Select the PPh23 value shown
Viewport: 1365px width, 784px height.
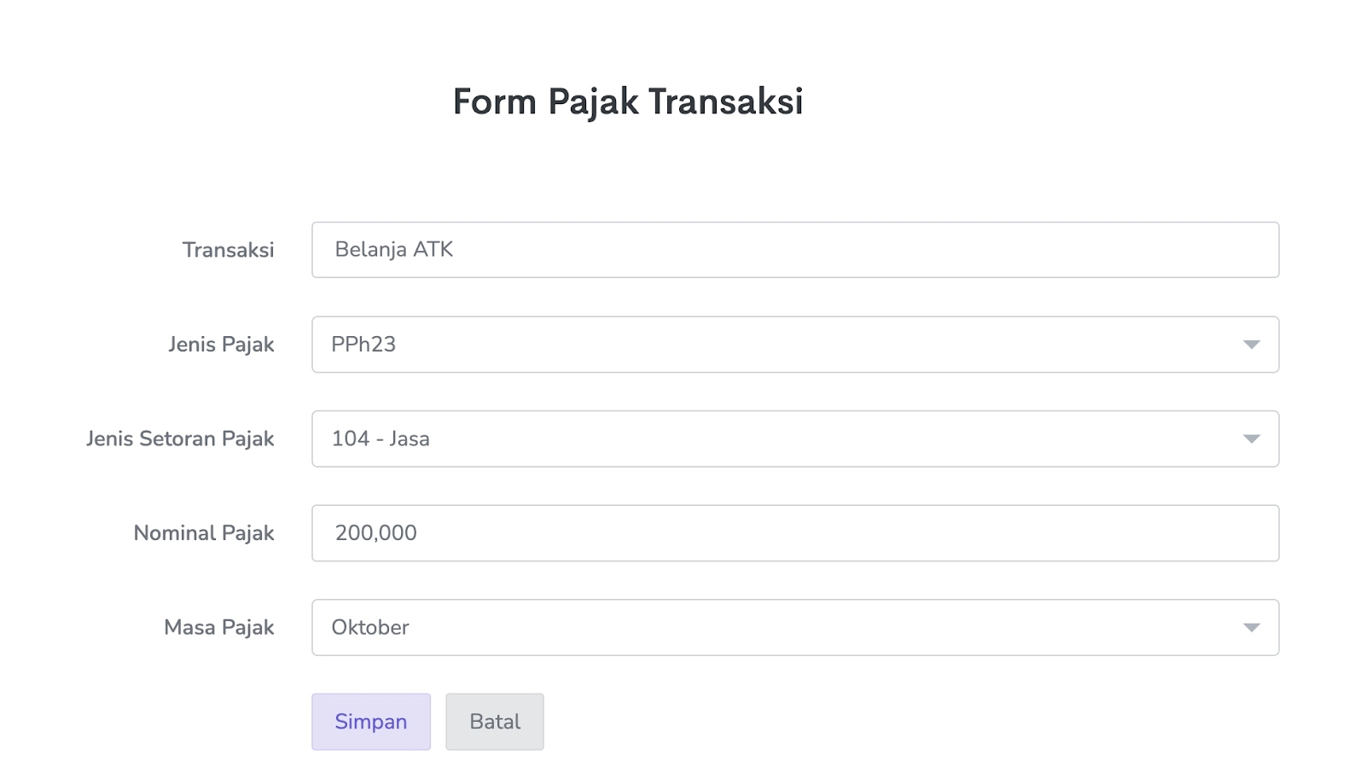(363, 345)
